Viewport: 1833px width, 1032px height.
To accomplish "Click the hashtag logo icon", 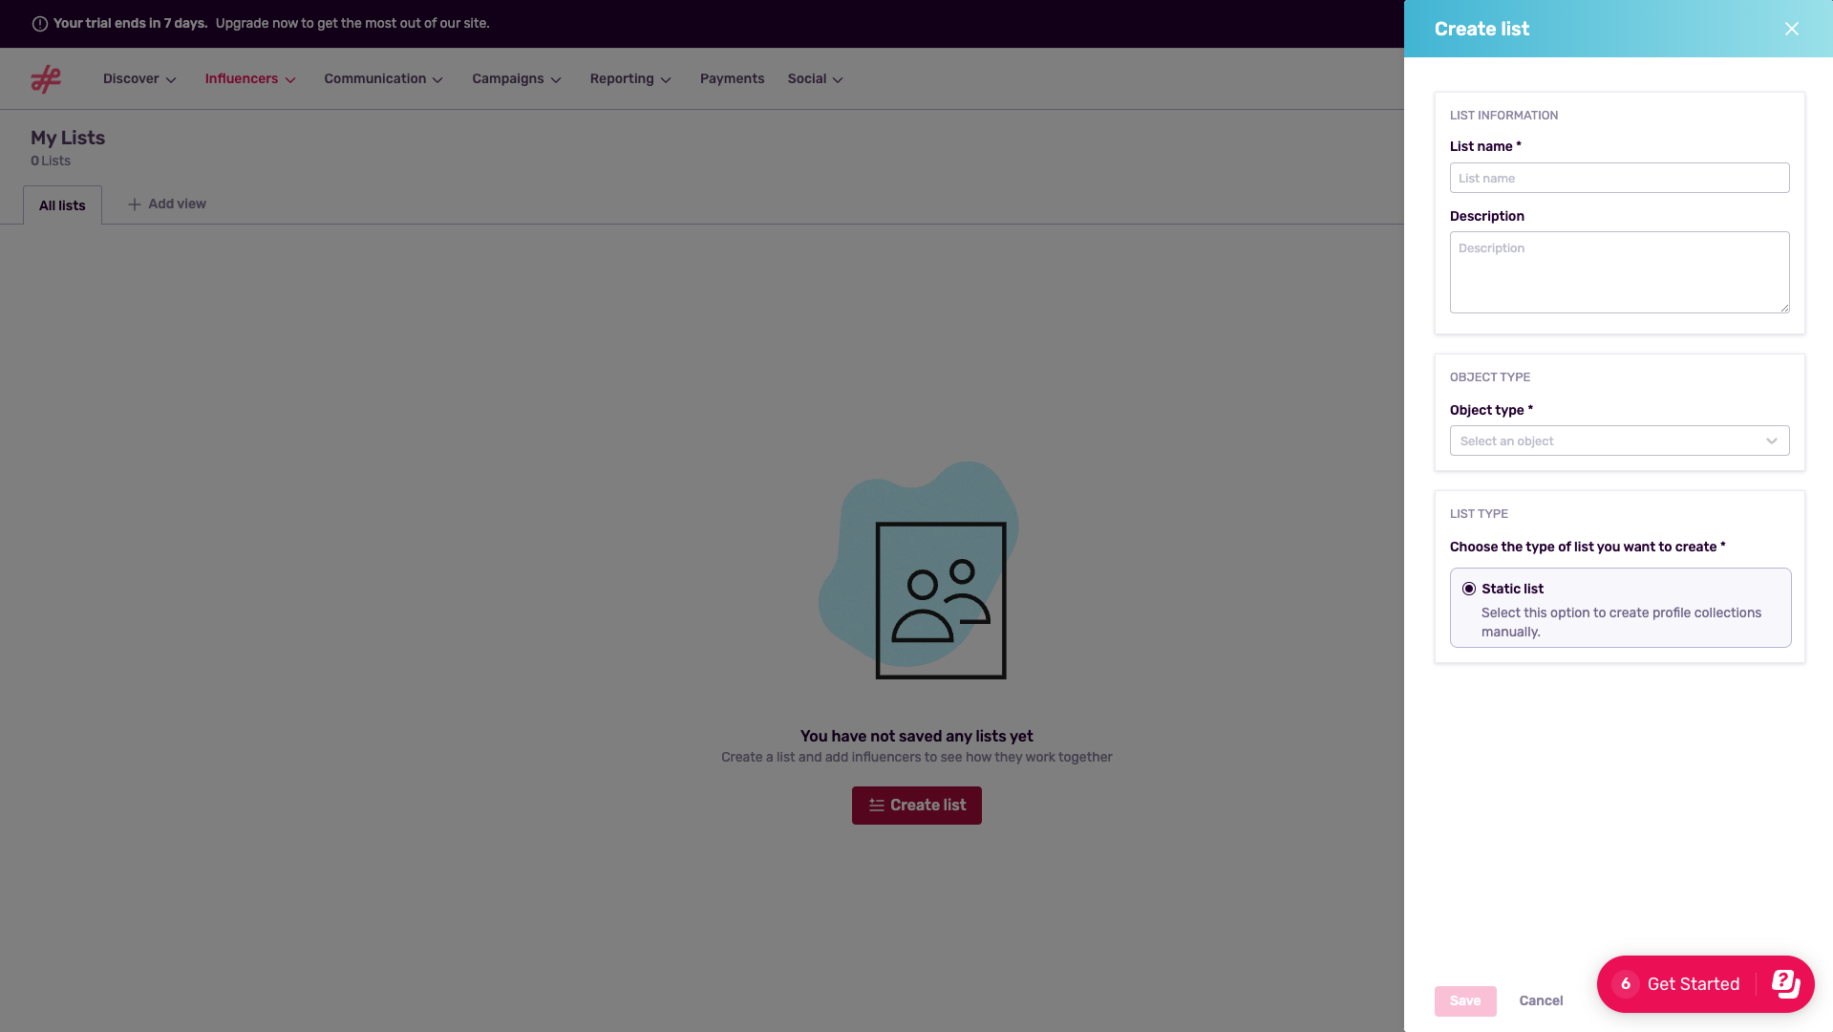I will (x=46, y=79).
